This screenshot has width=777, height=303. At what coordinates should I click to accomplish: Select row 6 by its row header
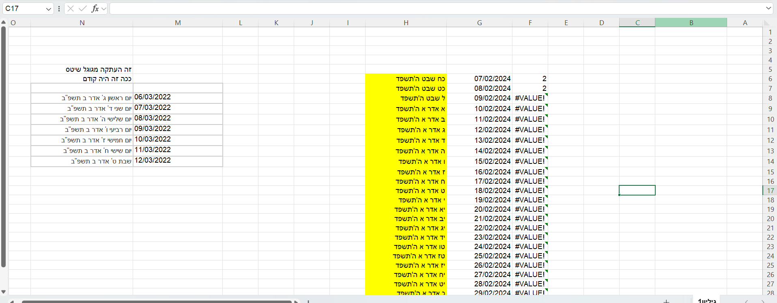[x=770, y=79]
